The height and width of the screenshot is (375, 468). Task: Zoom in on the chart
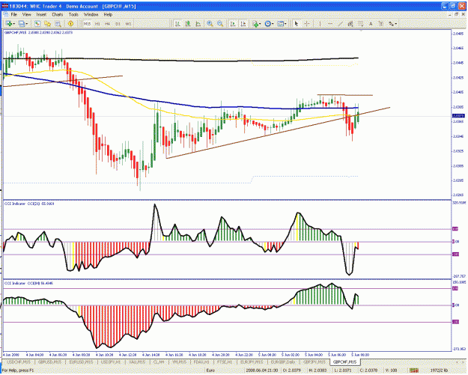point(210,23)
